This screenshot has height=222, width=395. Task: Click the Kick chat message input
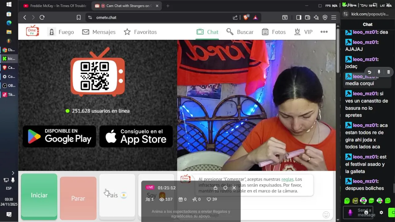pos(358,212)
